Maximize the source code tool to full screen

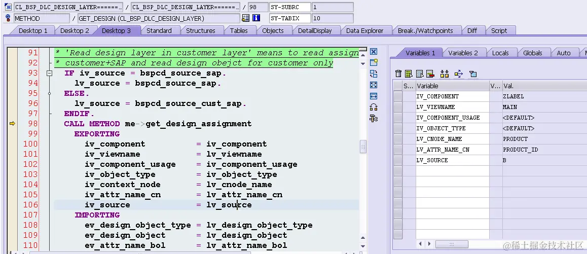373,85
